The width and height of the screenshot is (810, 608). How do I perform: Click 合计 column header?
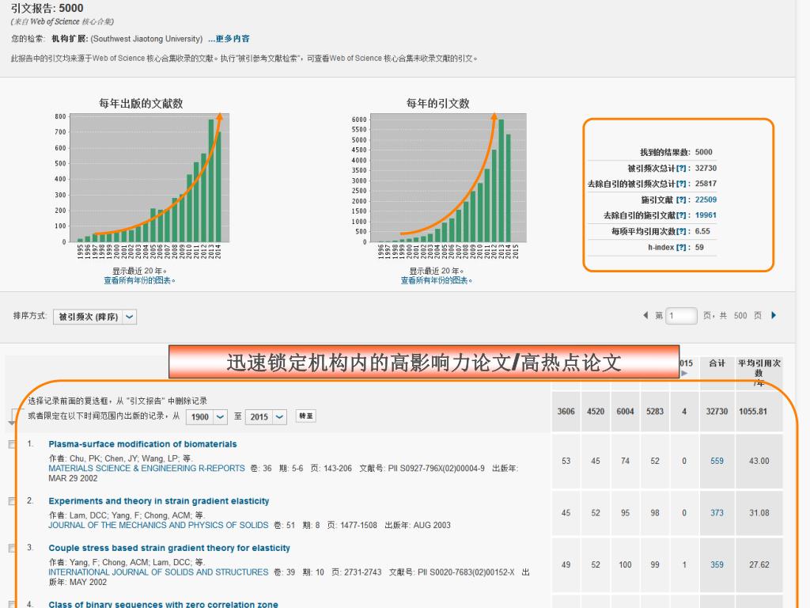click(x=717, y=363)
